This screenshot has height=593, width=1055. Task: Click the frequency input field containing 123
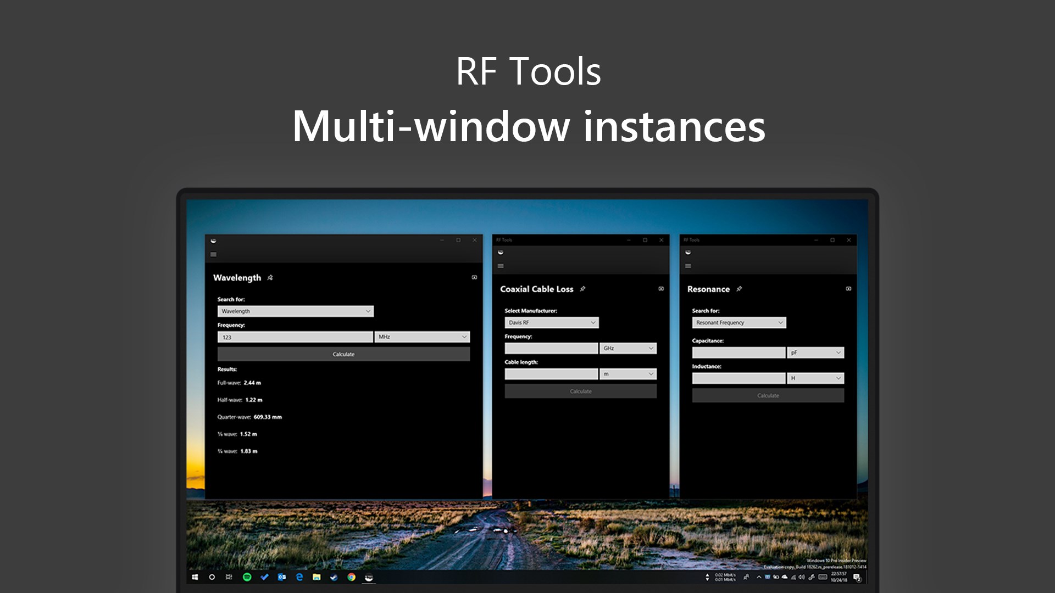pos(295,337)
